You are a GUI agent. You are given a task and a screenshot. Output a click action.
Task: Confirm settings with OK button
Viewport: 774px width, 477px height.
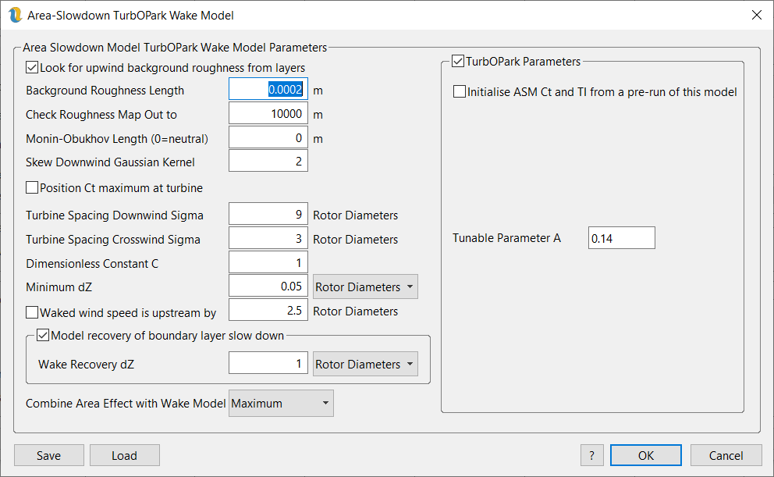[645, 456]
